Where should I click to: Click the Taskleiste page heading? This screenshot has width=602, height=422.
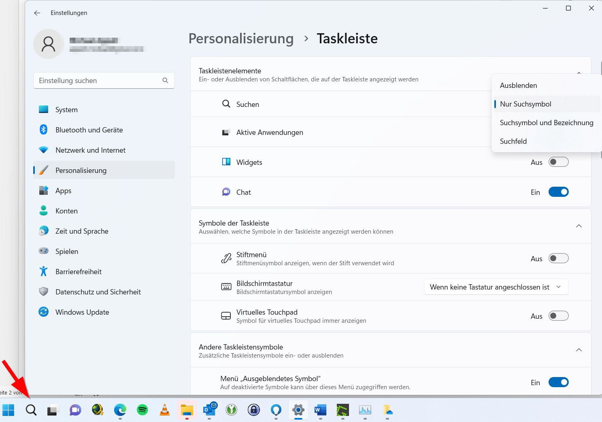pos(347,38)
